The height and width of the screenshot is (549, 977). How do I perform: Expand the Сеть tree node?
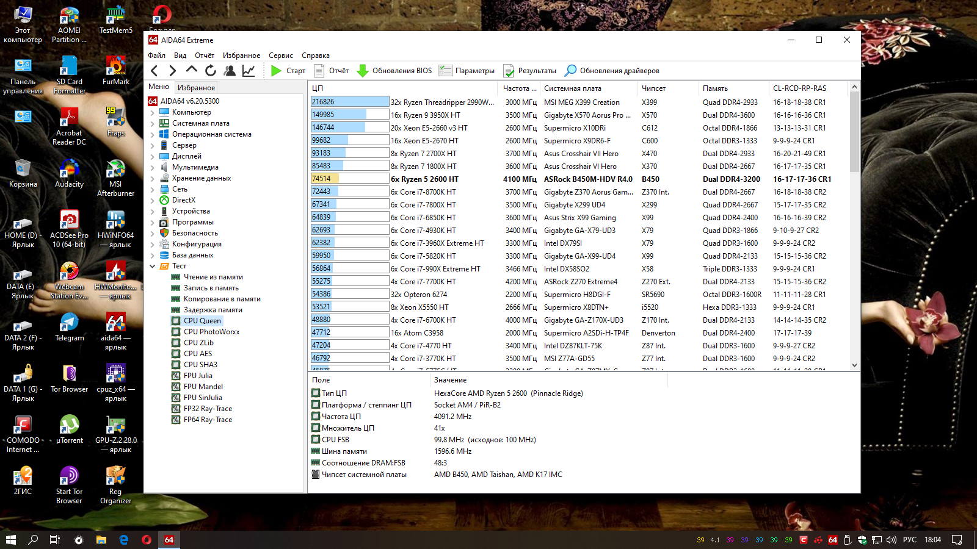point(153,189)
